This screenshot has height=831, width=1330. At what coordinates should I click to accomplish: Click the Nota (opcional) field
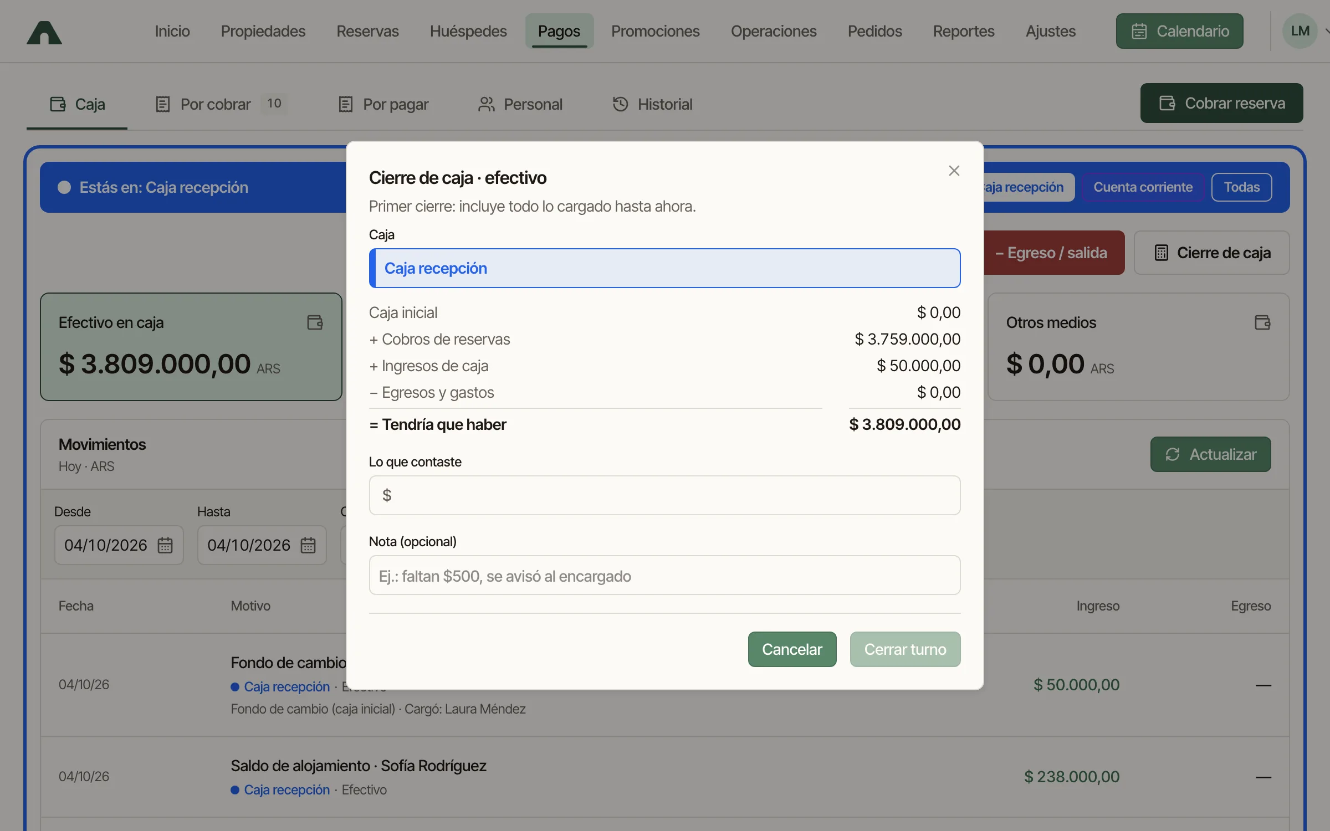pyautogui.click(x=664, y=576)
